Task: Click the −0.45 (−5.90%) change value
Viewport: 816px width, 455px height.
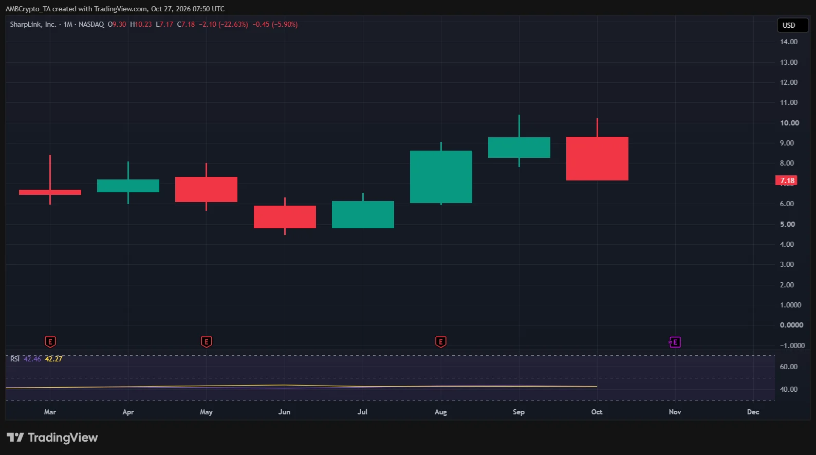Action: pyautogui.click(x=275, y=24)
